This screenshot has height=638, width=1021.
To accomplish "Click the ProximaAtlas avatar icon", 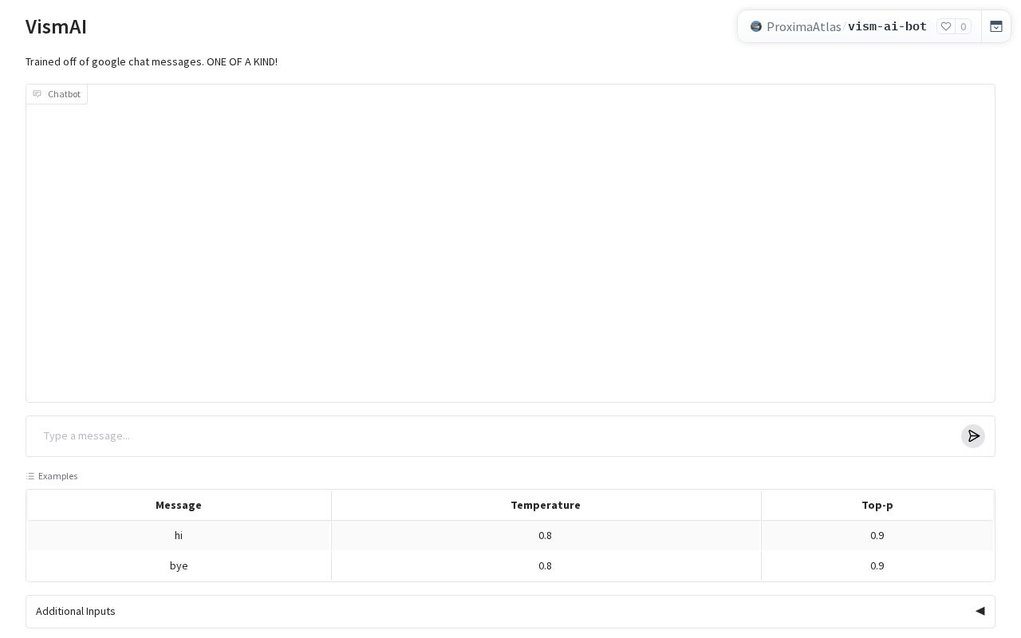I will pyautogui.click(x=756, y=26).
